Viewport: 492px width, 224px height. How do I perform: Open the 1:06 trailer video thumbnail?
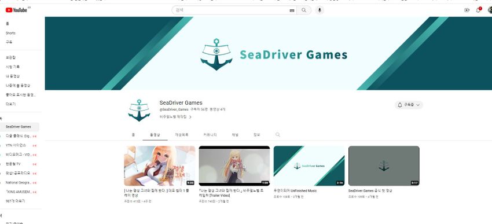click(234, 166)
